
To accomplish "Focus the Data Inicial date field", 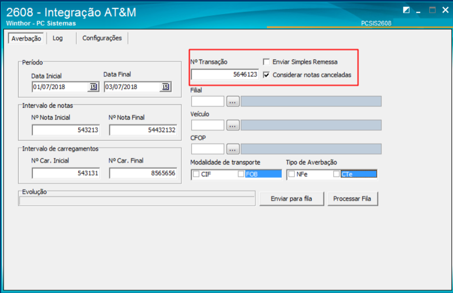I will [x=60, y=87].
